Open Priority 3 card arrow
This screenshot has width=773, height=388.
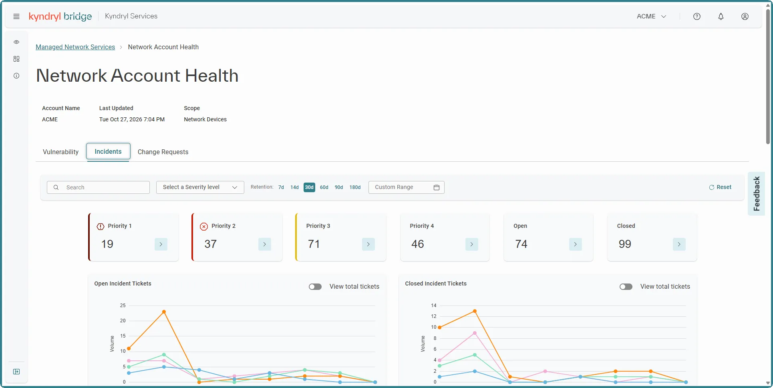pyautogui.click(x=368, y=244)
